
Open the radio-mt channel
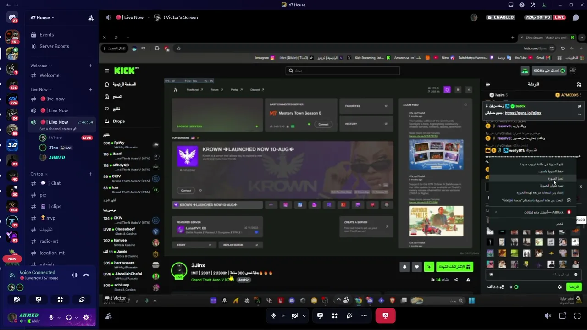pyautogui.click(x=61, y=242)
